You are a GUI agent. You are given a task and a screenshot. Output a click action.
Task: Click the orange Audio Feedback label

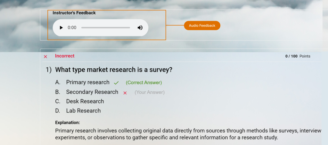202,26
